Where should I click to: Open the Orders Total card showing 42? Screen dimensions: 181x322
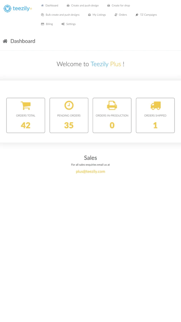click(26, 116)
